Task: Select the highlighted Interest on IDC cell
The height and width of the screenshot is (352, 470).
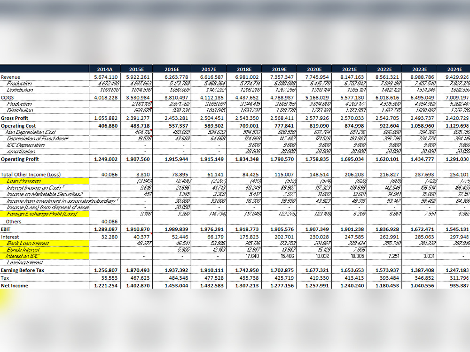Action: [x=44, y=256]
